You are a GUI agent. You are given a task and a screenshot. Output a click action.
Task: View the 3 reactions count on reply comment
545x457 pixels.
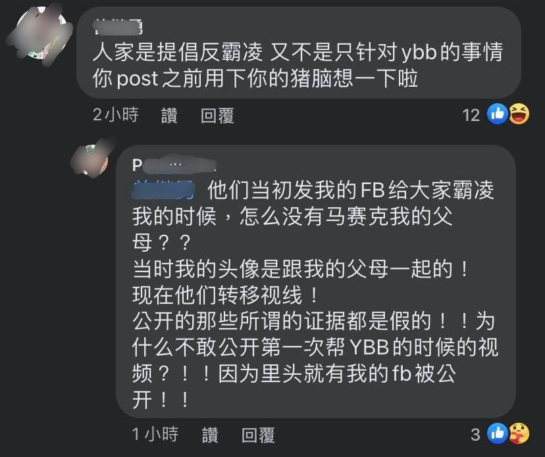click(x=475, y=434)
